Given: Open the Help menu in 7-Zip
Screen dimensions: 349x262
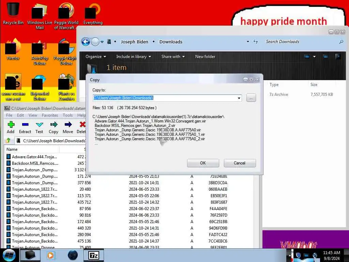Looking at the screenshot, I should [81, 115].
